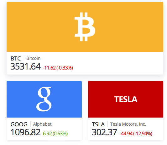Open the blue Google card banner
167x145 pixels.
coord(44,99)
